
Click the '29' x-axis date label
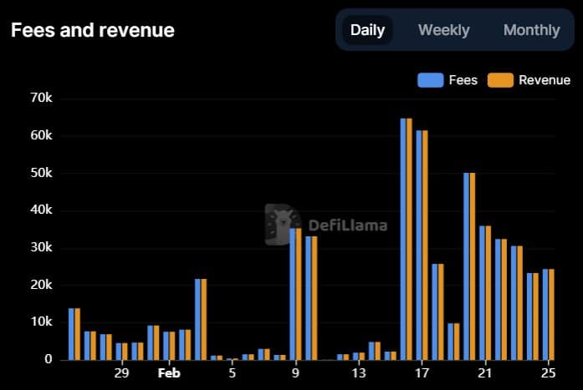(121, 372)
